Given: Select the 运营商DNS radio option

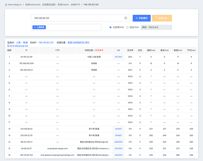Looking at the screenshot, I should point(110,27).
